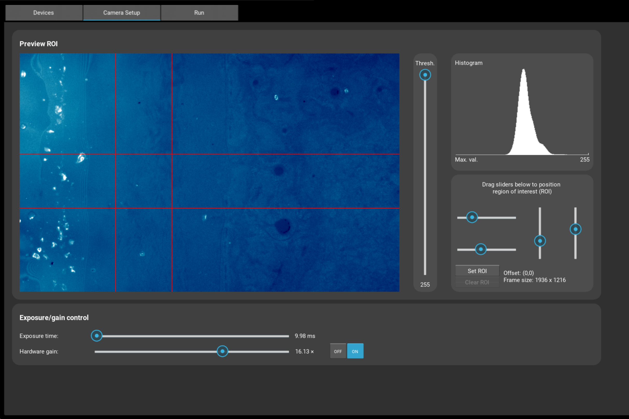Viewport: 629px width, 419px height.
Task: Select the Camera Setup tab
Action: pyautogui.click(x=122, y=12)
